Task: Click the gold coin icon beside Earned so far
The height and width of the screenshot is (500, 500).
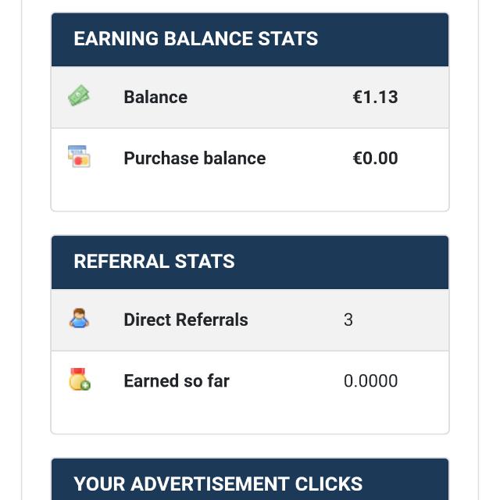Action: point(79,380)
